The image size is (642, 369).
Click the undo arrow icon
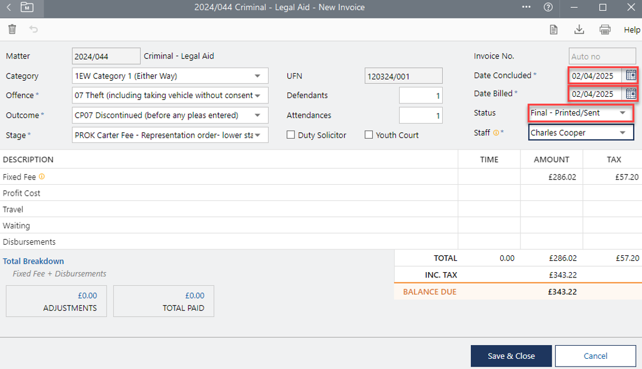[x=34, y=29]
